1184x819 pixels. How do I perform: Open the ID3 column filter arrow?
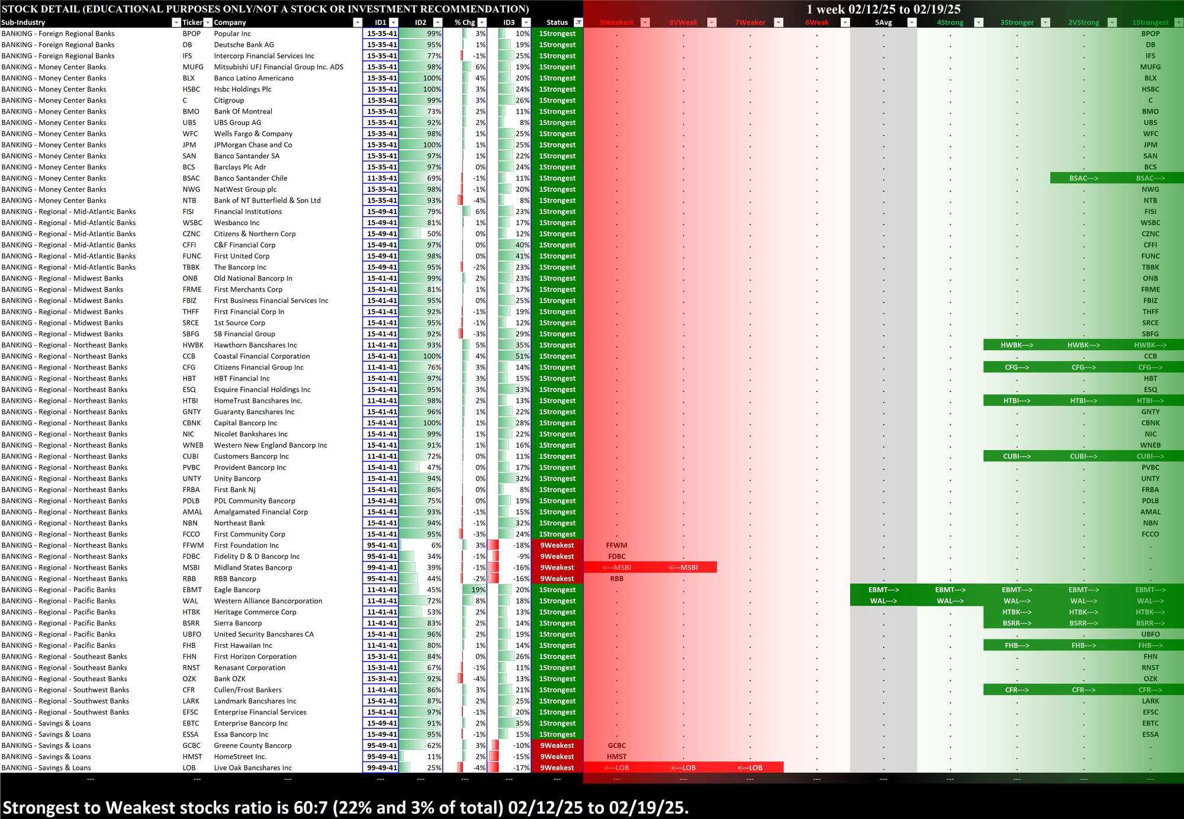526,23
